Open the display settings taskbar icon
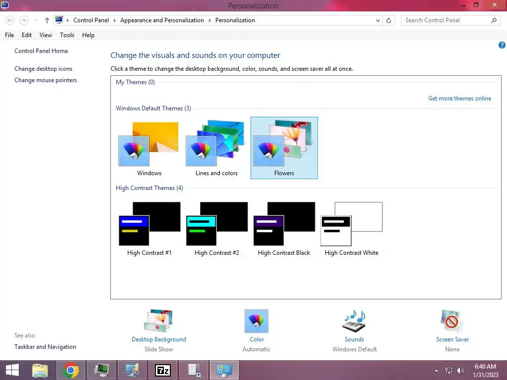This screenshot has width=507, height=380. pyautogui.click(x=132, y=370)
